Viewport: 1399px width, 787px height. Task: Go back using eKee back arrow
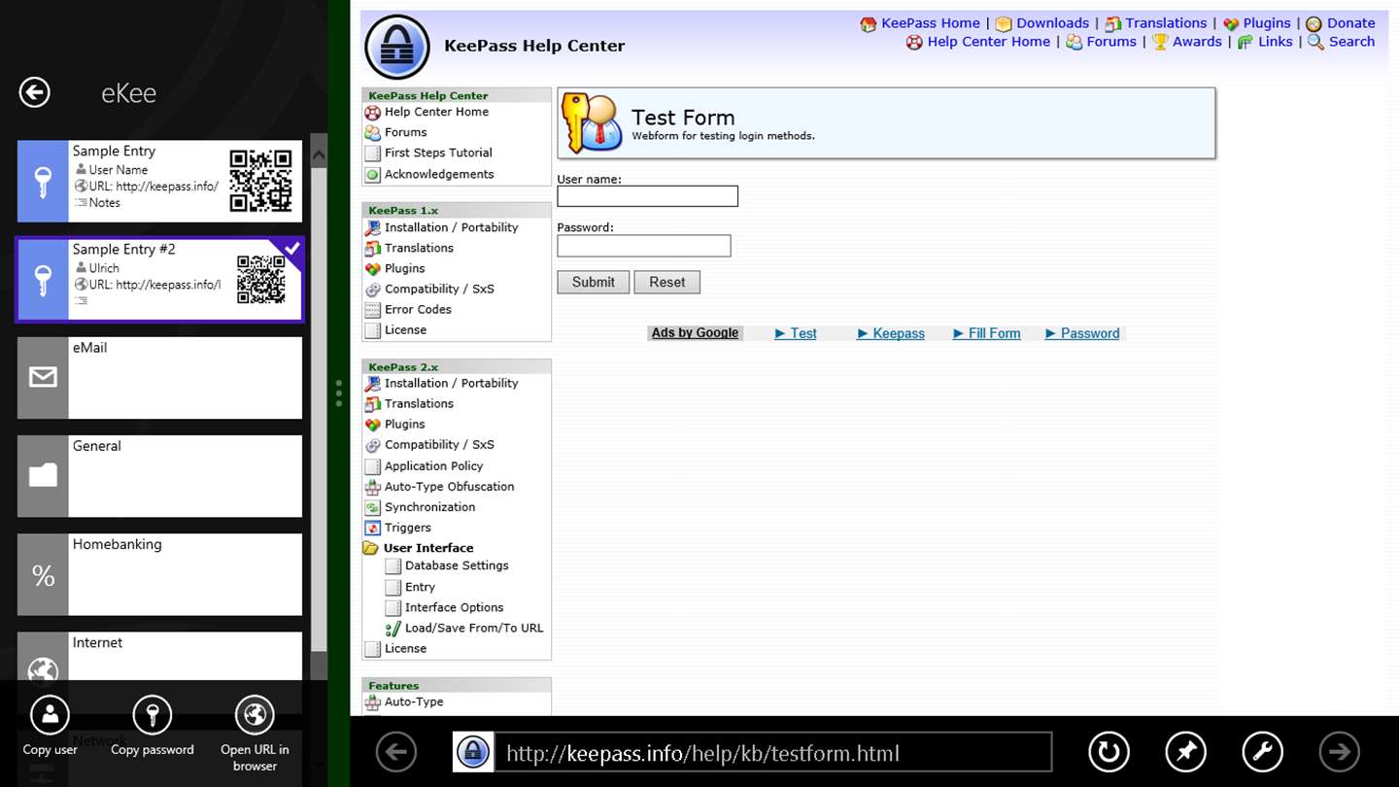point(35,92)
